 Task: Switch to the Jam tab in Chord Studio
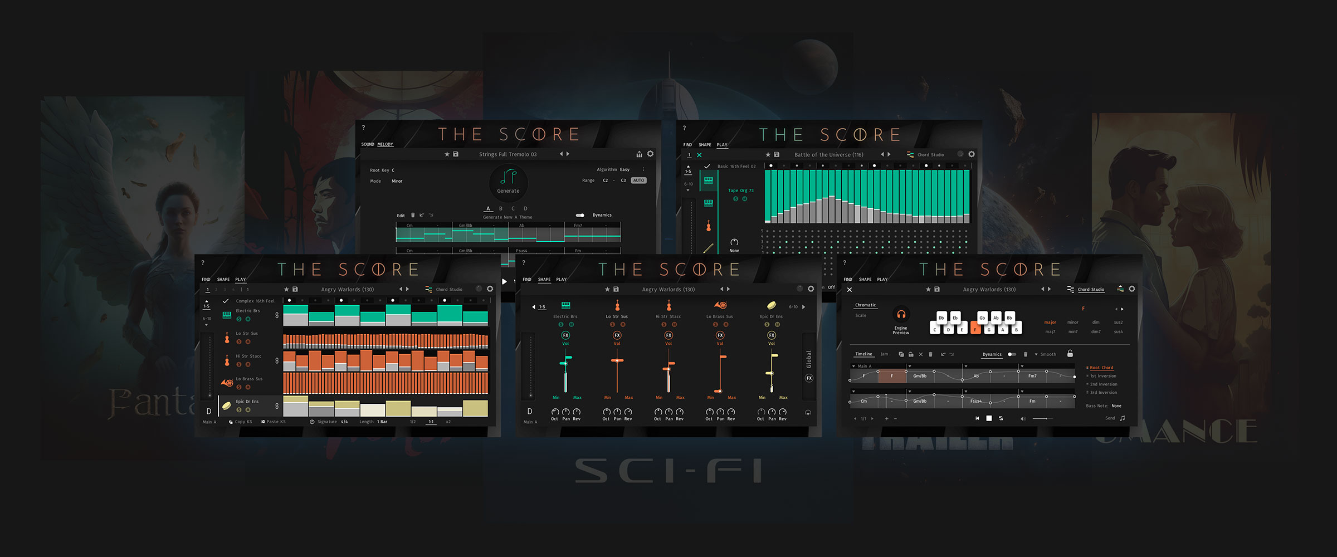pyautogui.click(x=884, y=354)
